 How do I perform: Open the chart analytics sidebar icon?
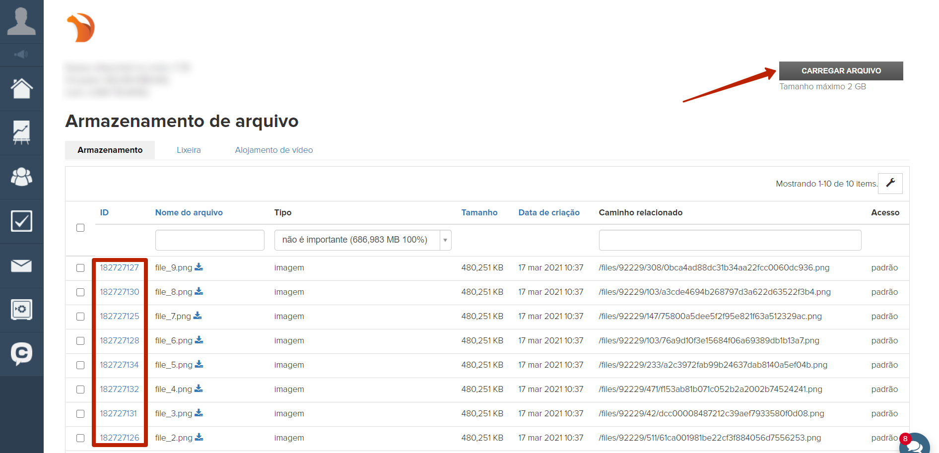21,132
